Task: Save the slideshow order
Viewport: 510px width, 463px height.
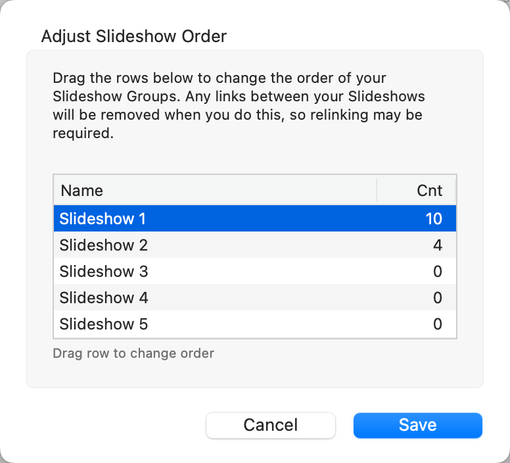Action: pos(417,425)
